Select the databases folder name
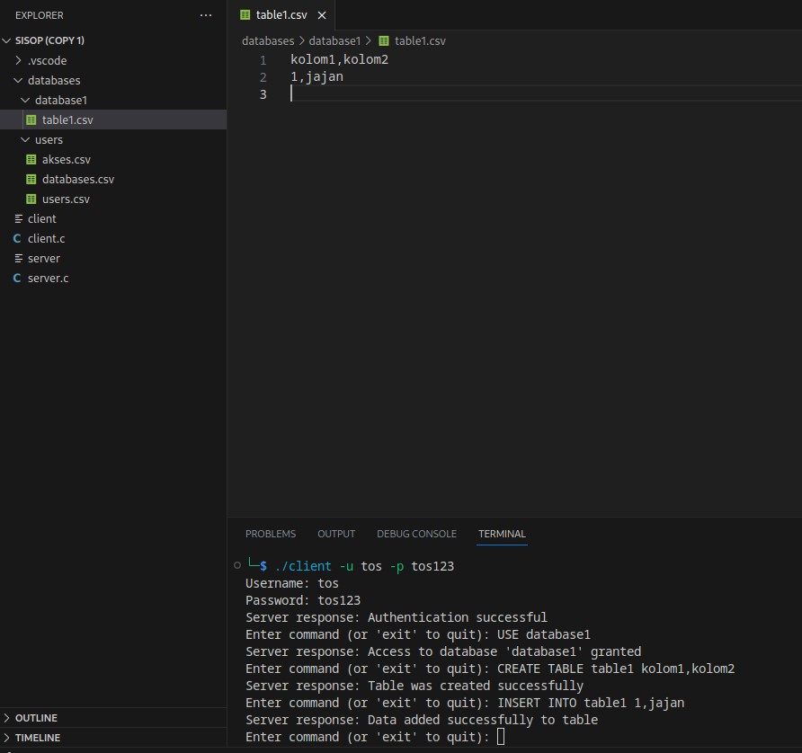Screen dimensions: 802x753 (54, 80)
